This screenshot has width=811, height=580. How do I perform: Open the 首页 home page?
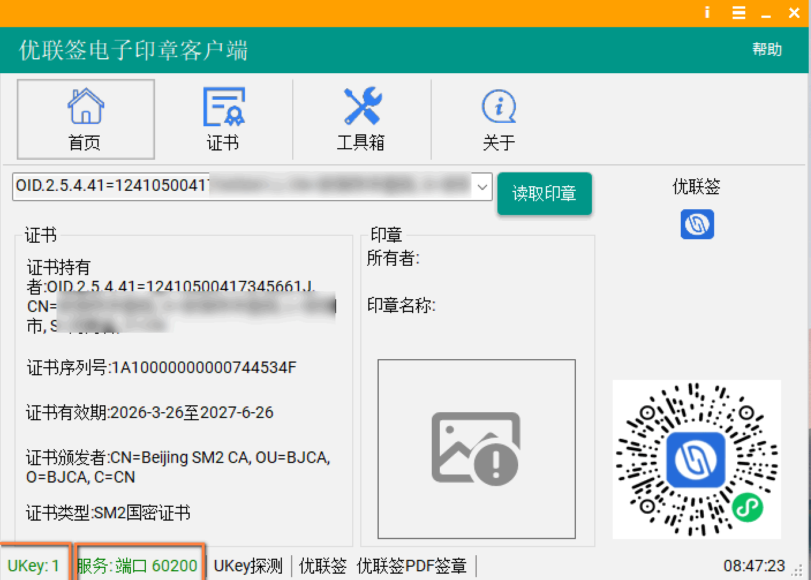pyautogui.click(x=85, y=119)
